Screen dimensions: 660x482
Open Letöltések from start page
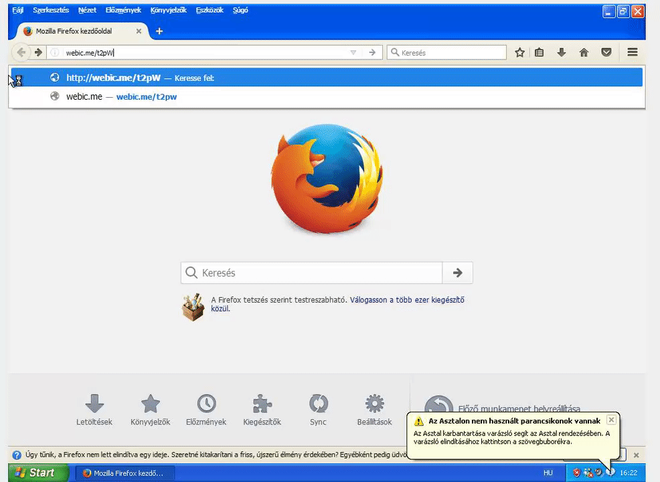[x=94, y=410]
